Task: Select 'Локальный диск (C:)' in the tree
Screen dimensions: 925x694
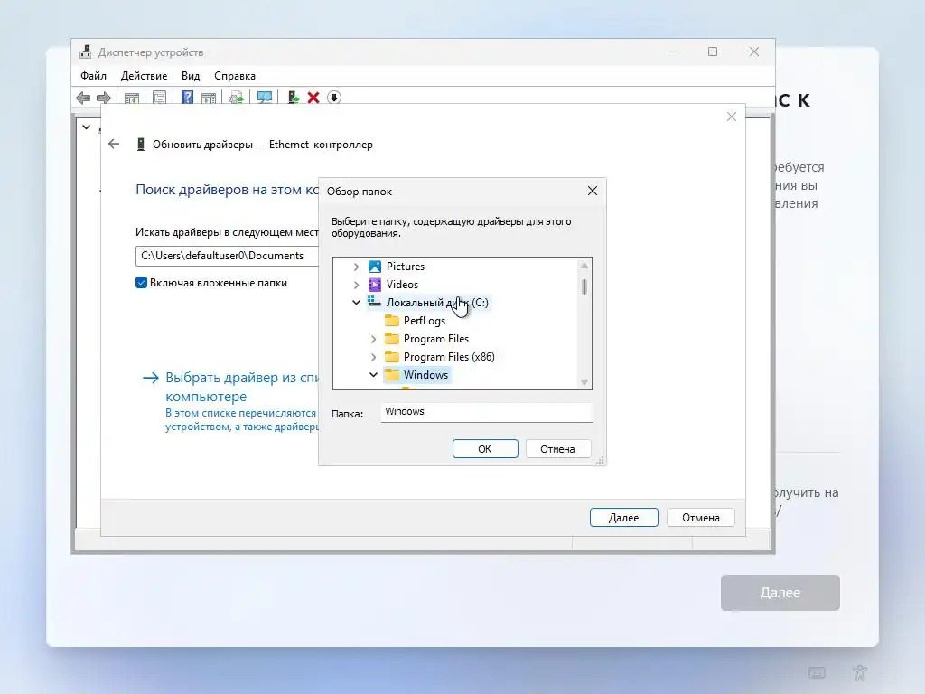Action: [437, 302]
